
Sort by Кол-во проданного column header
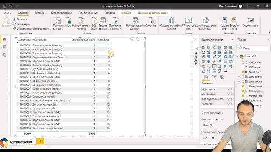tap(83, 40)
